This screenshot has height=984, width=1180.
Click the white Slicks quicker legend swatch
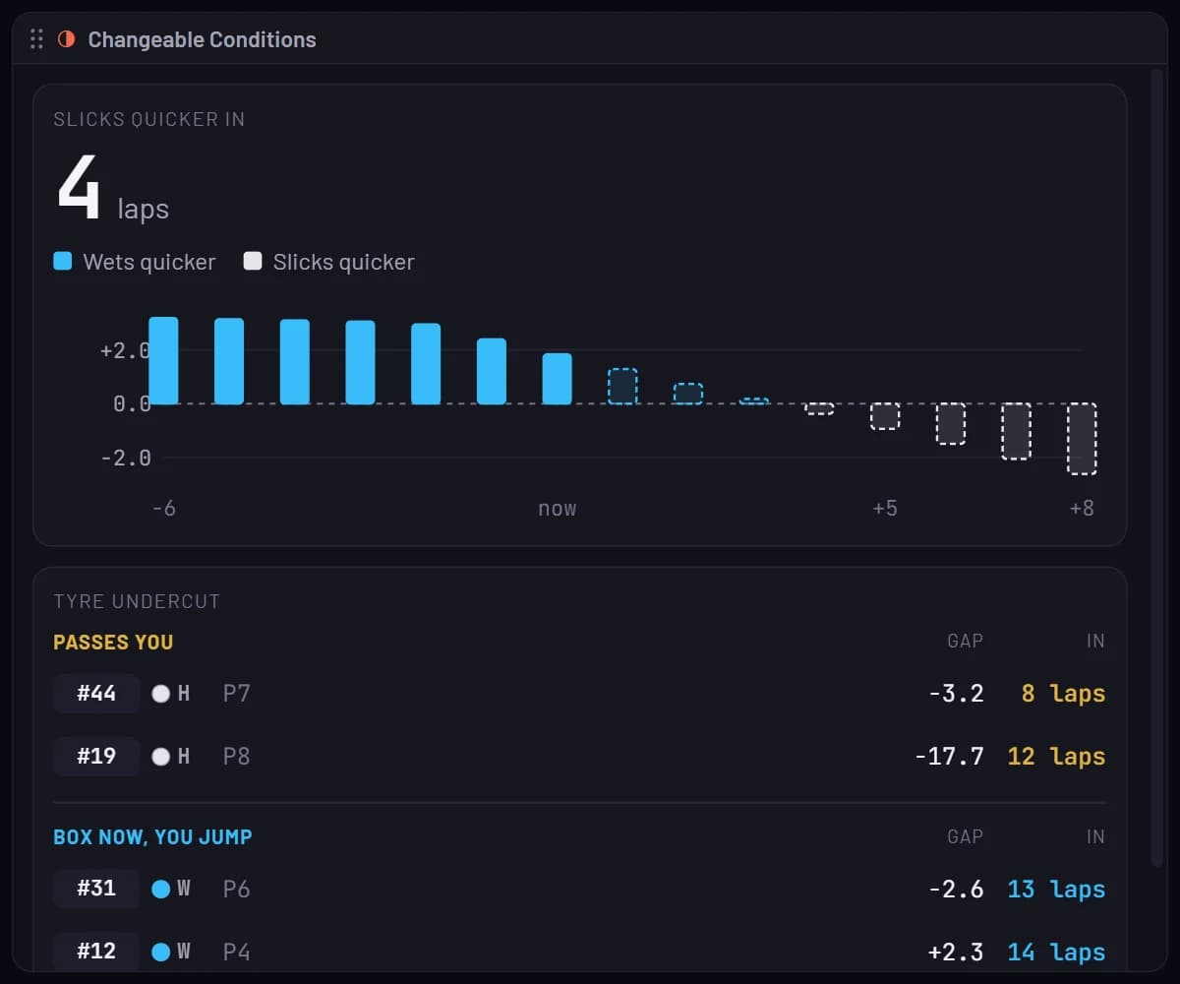253,262
